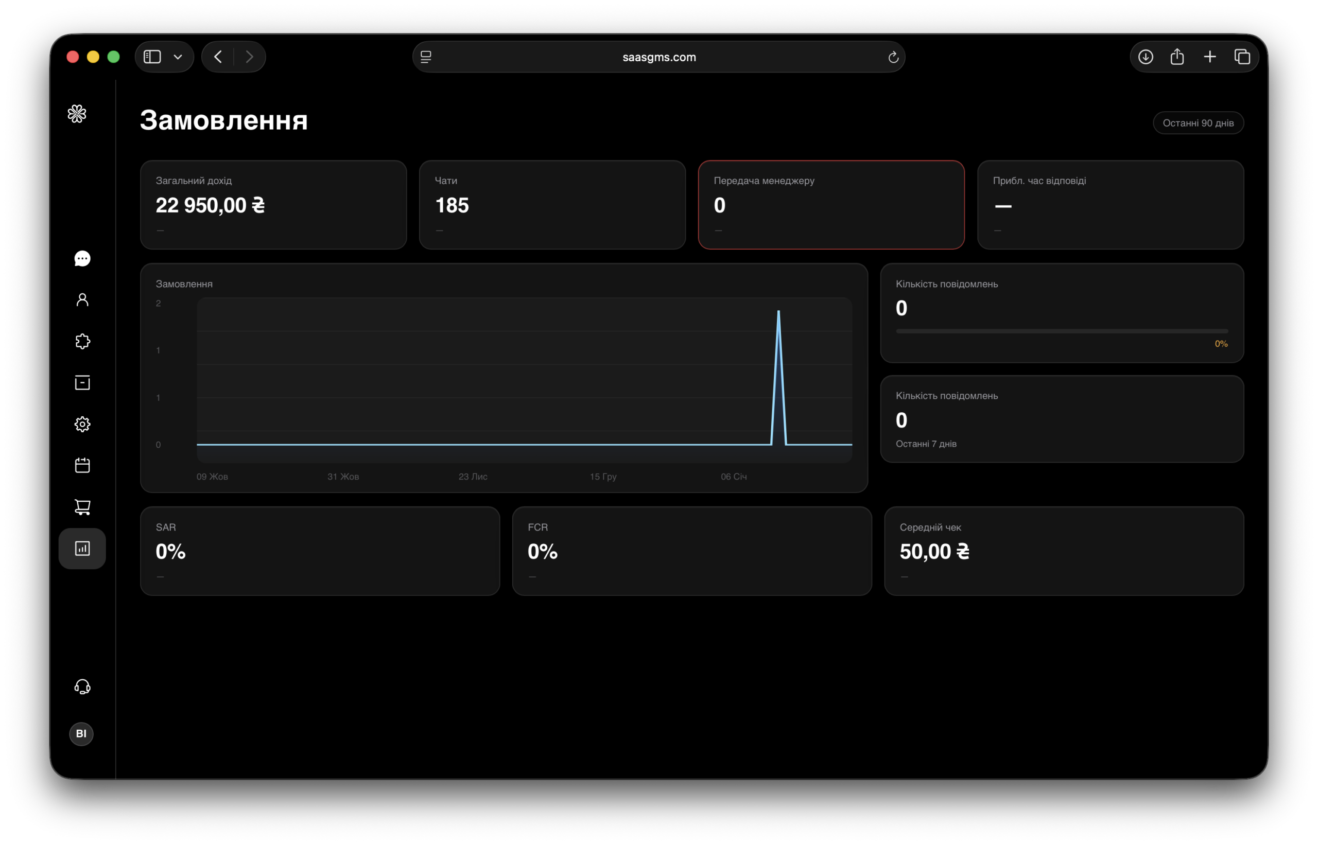Reload the page with the refresh icon
This screenshot has height=845, width=1318.
[x=893, y=57]
